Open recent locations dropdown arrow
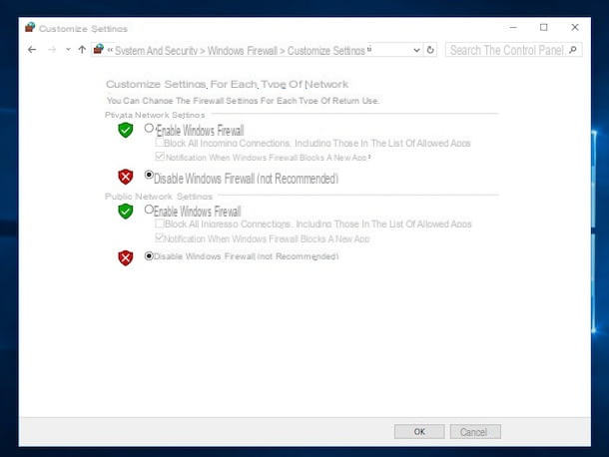 (x=68, y=50)
